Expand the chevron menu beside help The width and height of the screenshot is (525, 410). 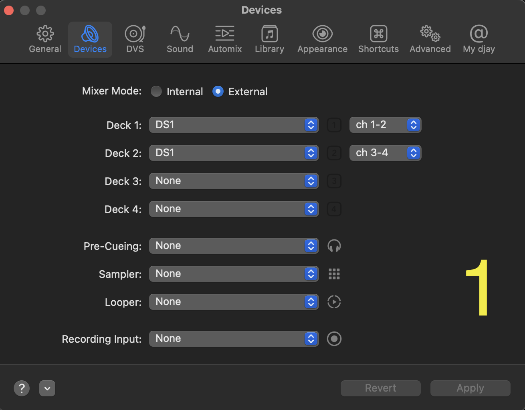pyautogui.click(x=47, y=388)
